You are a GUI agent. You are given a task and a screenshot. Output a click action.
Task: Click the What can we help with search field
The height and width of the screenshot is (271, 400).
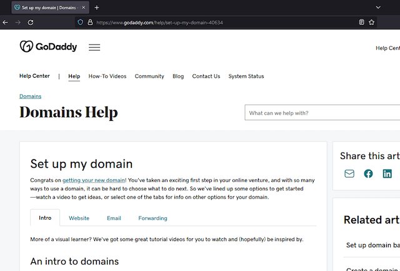[x=322, y=113]
